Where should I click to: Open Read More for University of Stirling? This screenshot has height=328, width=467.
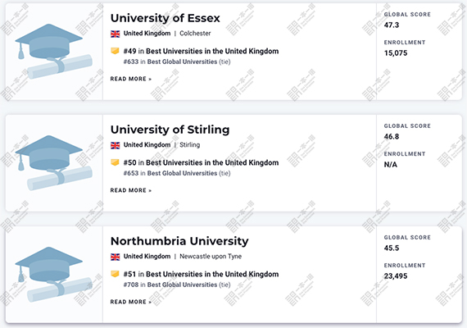point(131,190)
